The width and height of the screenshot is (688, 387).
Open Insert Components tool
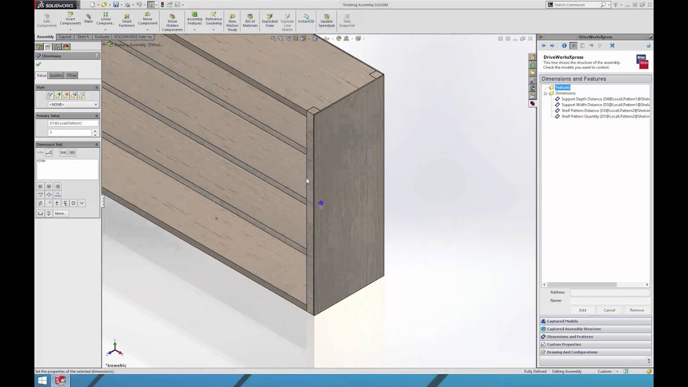pos(70,19)
